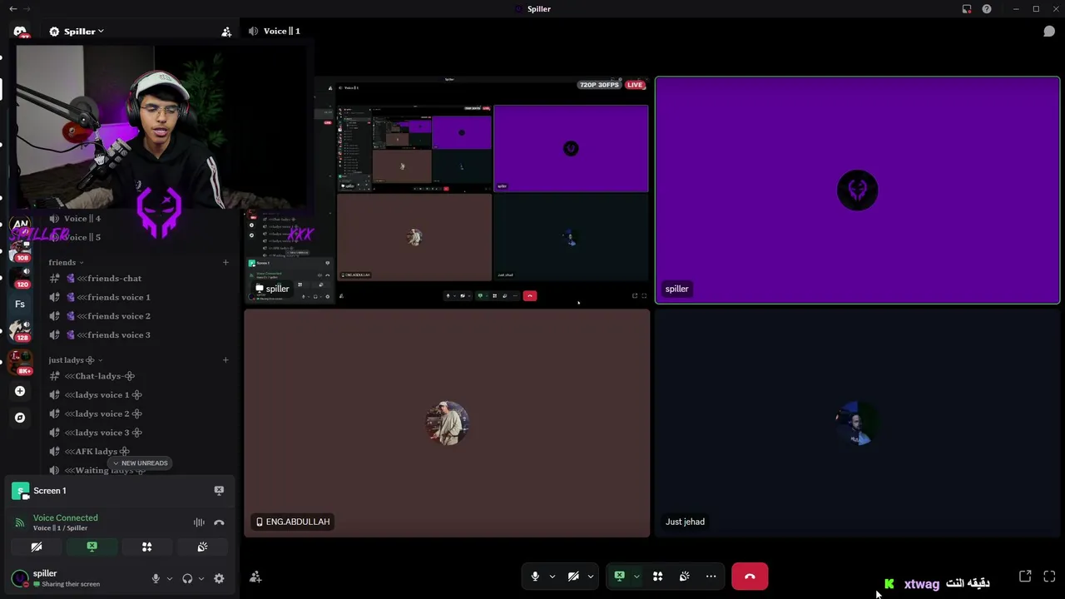Viewport: 1065px width, 599px height.
Task: Select the Fs server icon
Action: coord(20,304)
